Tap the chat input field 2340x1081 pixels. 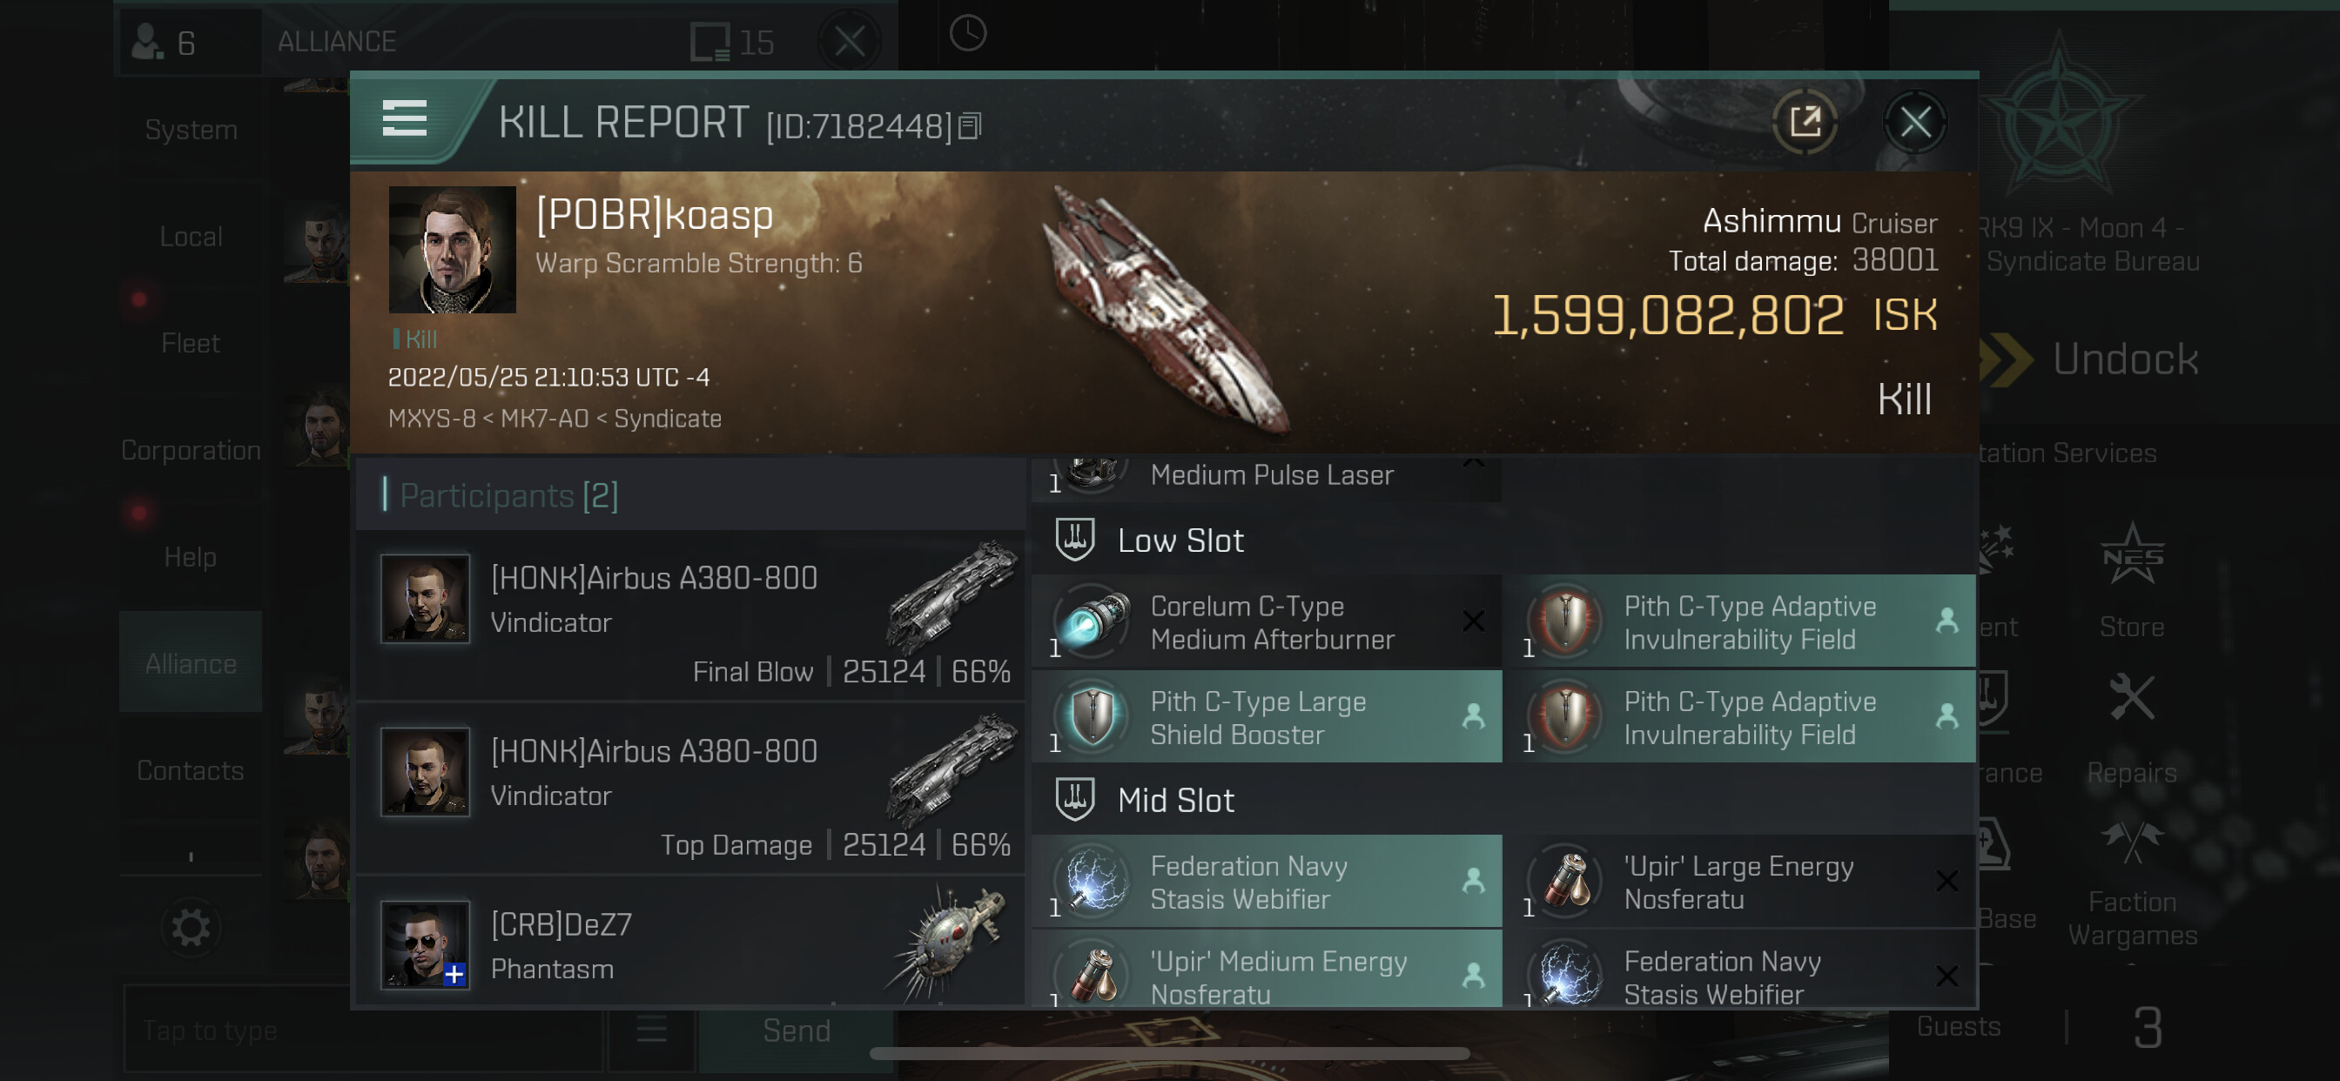[361, 1031]
